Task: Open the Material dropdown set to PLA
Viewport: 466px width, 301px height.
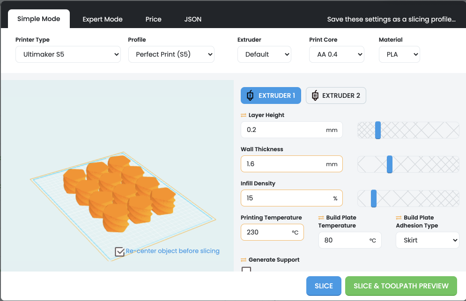Action: [x=399, y=54]
